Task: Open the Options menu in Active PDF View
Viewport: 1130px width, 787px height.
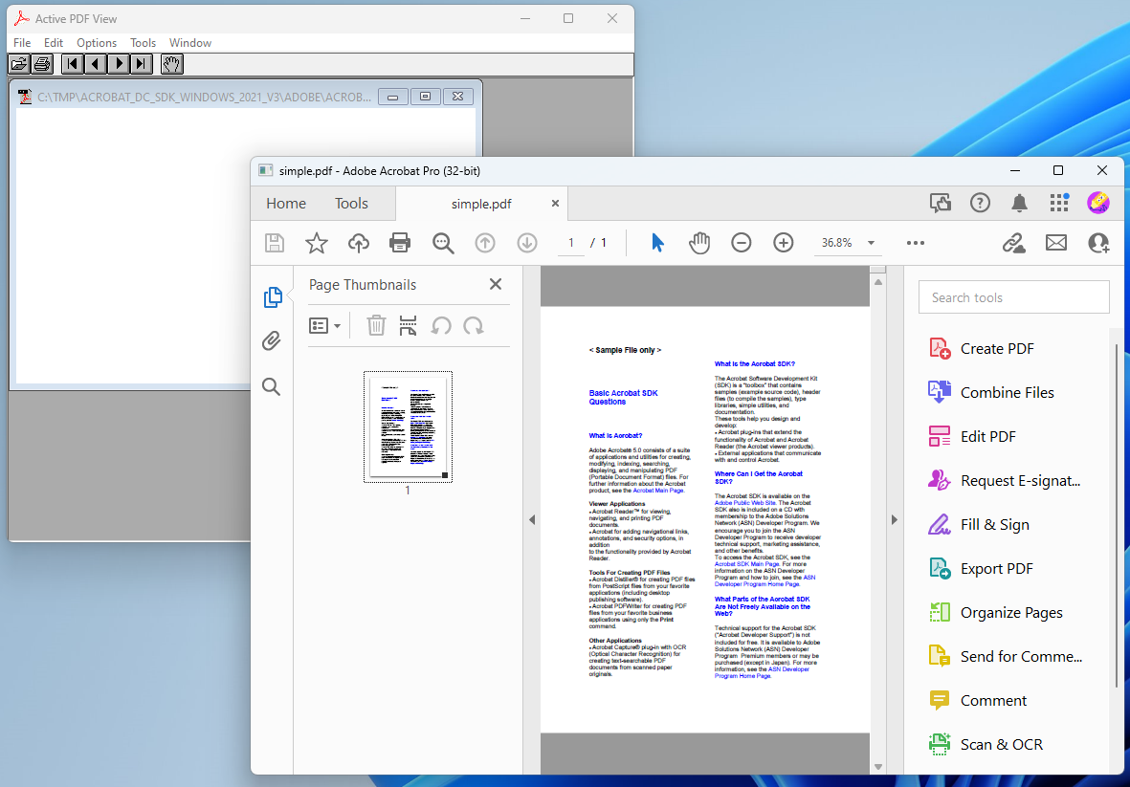Action: click(97, 42)
